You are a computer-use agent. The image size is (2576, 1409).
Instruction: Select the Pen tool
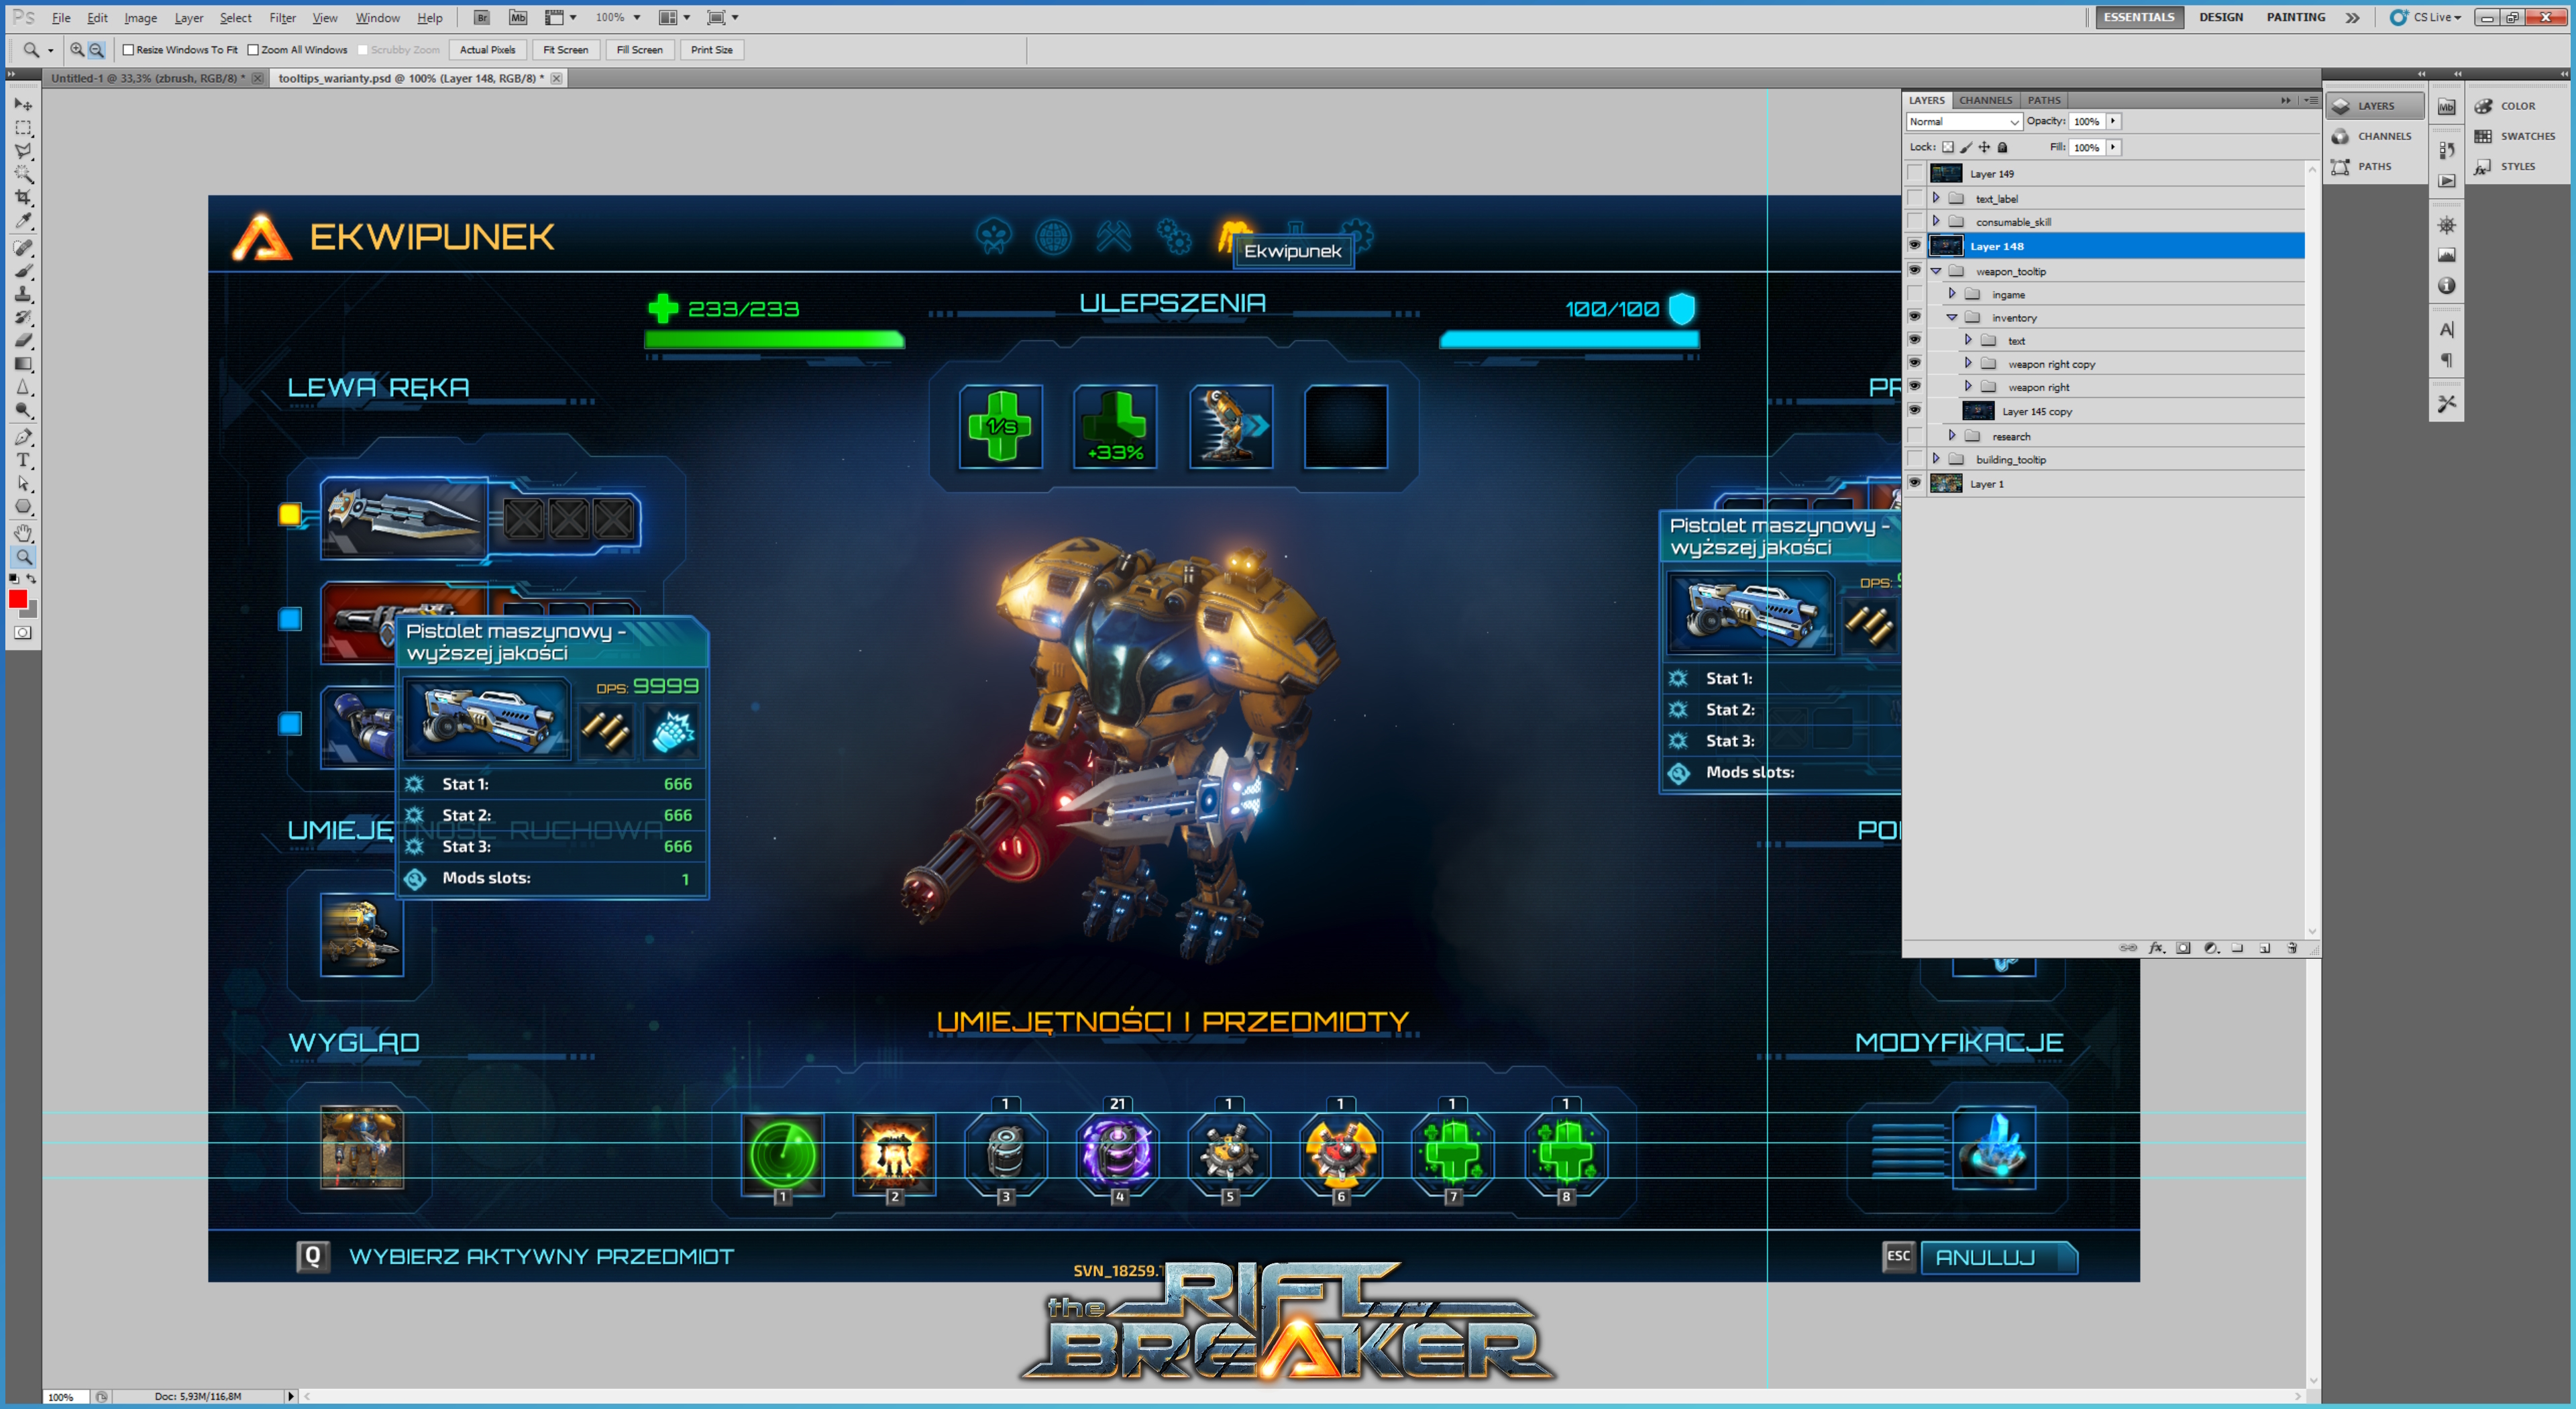tap(23, 437)
